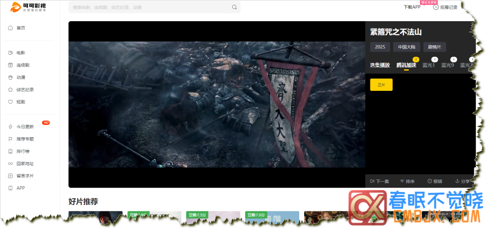Open 观看记录 watch history
Viewport: 486px width, 228px height.
point(445,7)
